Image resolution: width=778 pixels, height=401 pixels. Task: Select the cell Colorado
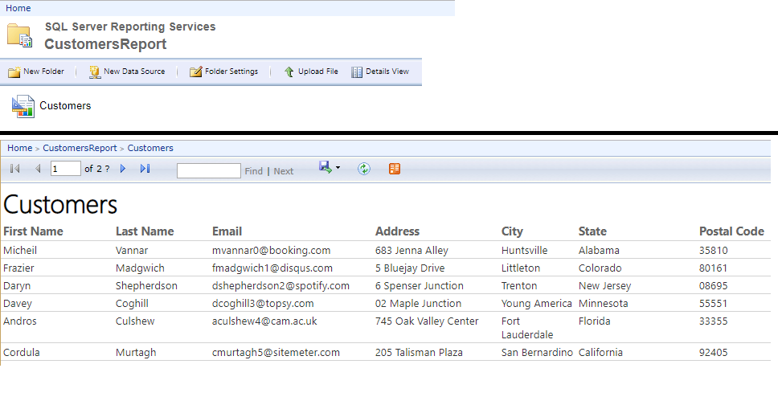600,268
